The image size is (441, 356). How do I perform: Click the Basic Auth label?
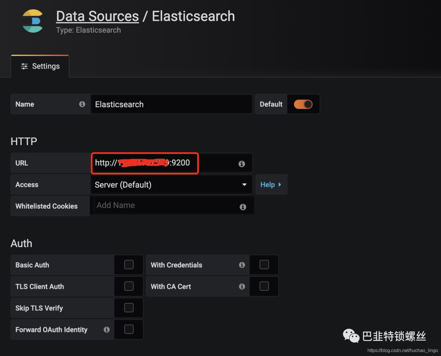32,265
